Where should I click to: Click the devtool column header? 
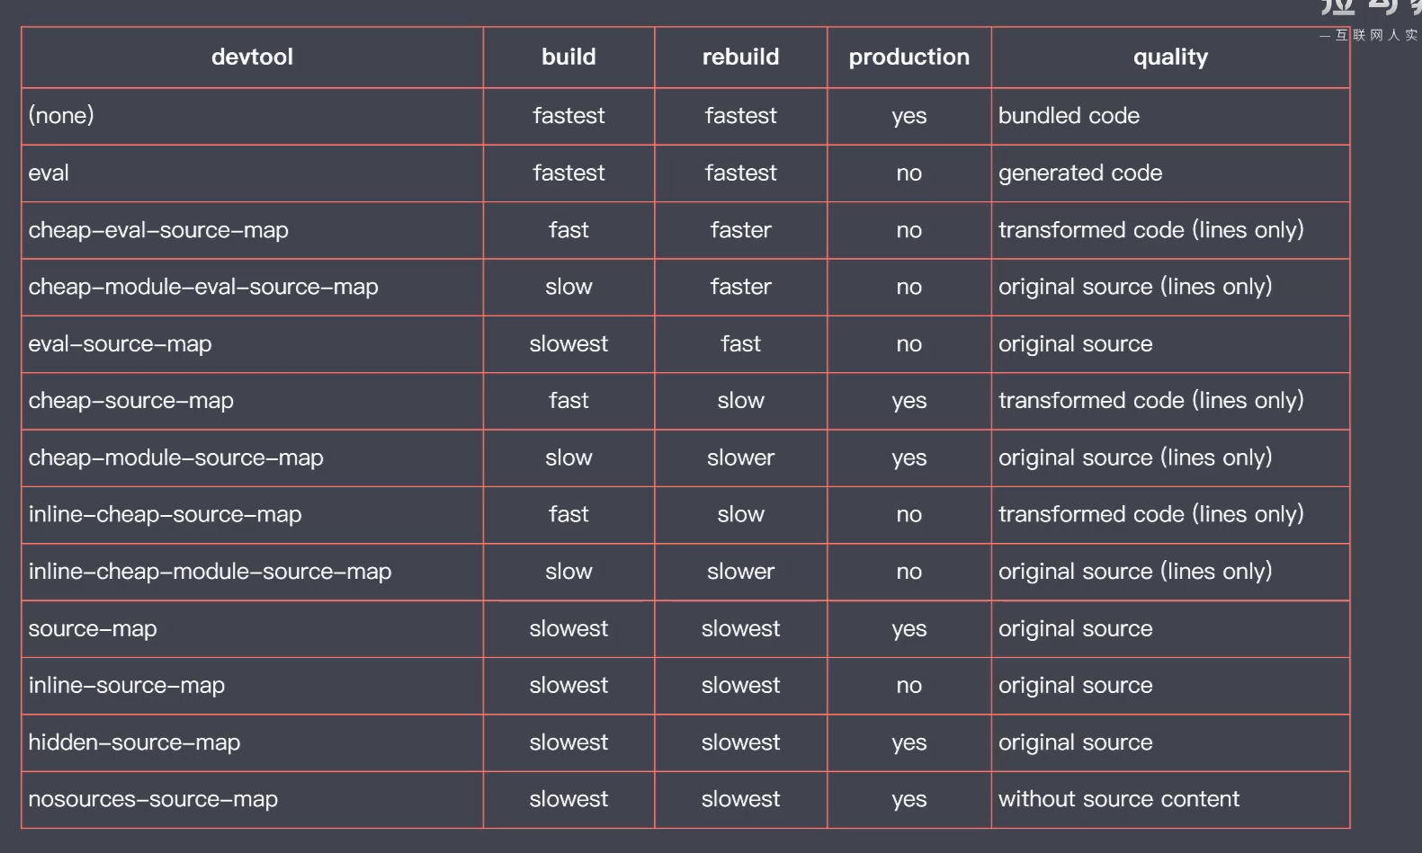click(252, 58)
